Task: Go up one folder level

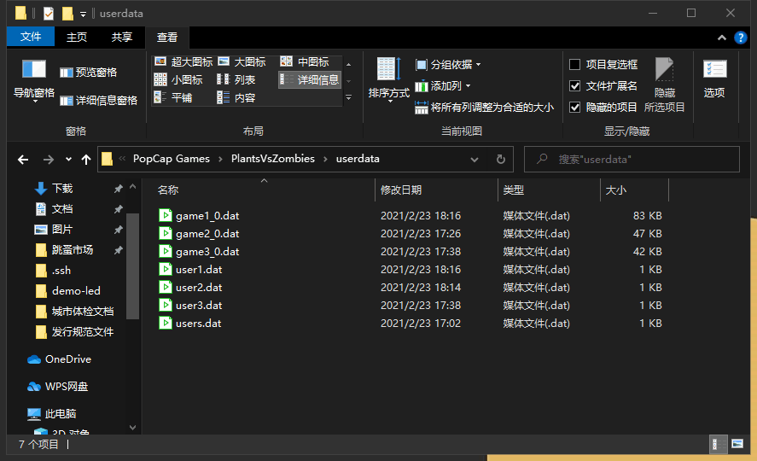Action: click(86, 160)
